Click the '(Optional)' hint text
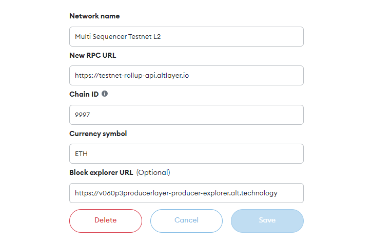Image resolution: width=373 pixels, height=246 pixels. [x=153, y=172]
